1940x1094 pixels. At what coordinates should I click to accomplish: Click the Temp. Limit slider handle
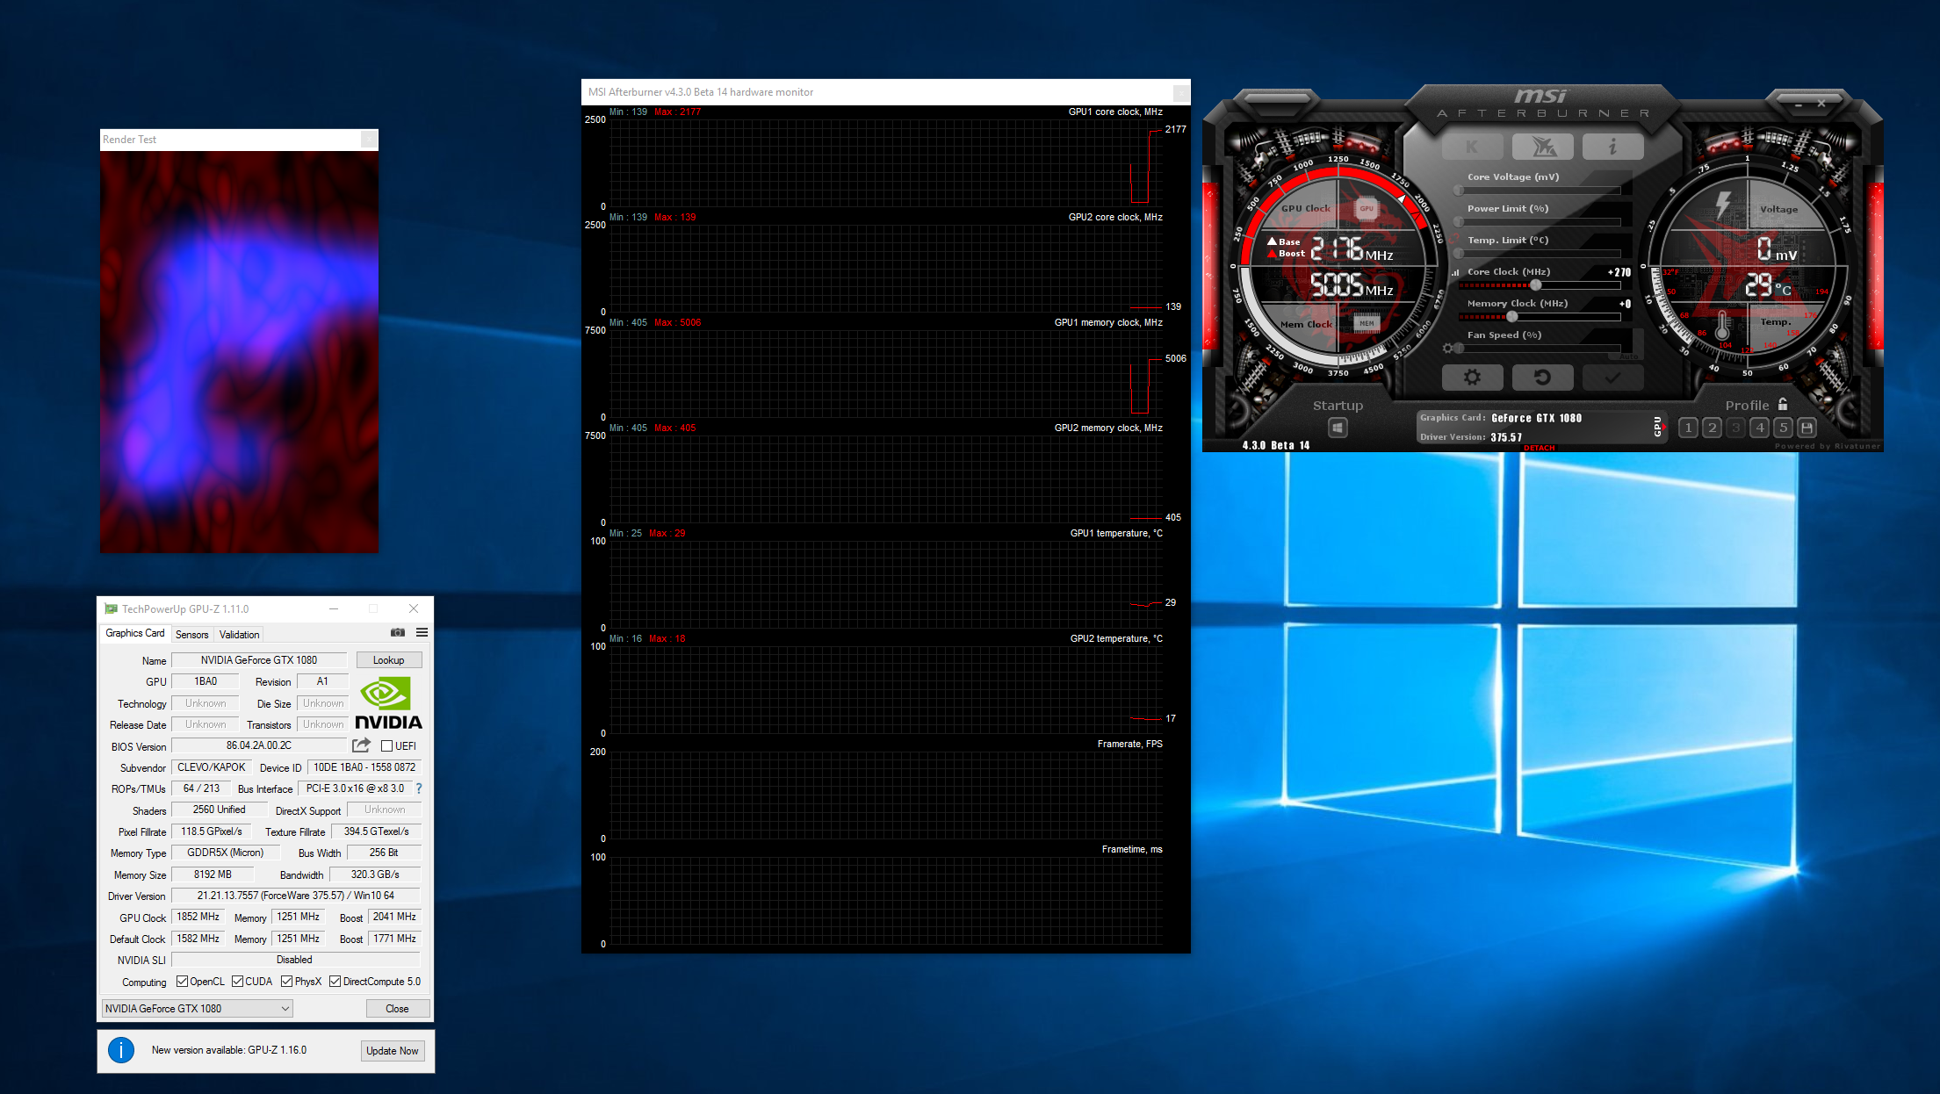1459,254
